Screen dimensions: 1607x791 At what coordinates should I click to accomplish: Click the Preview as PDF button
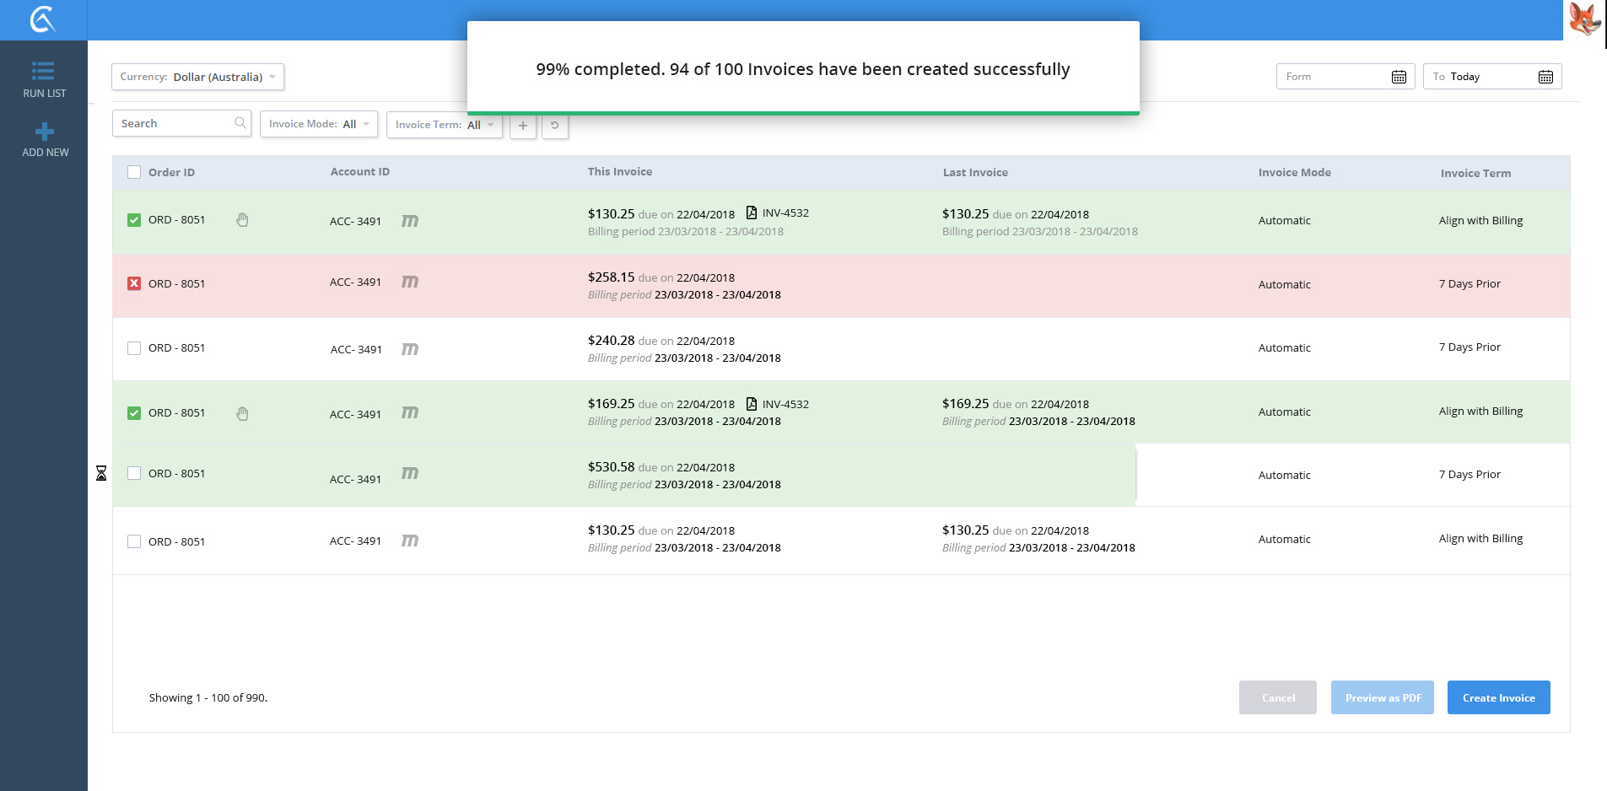point(1382,697)
